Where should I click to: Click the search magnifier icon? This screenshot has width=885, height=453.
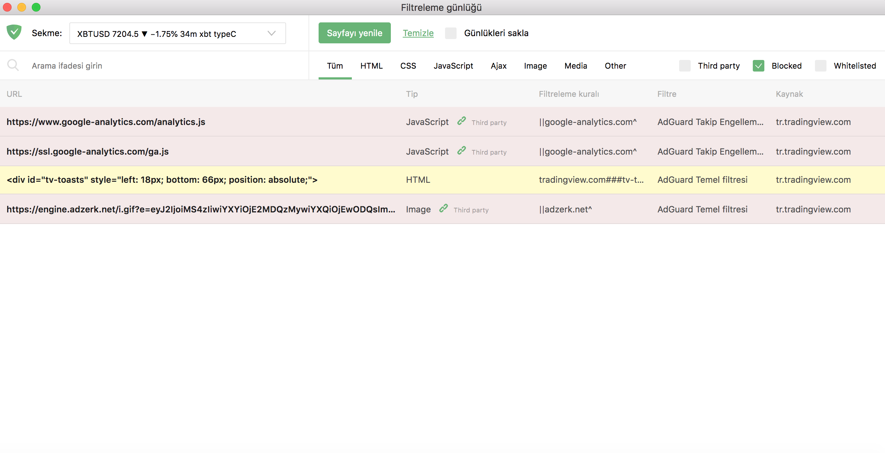coord(13,65)
